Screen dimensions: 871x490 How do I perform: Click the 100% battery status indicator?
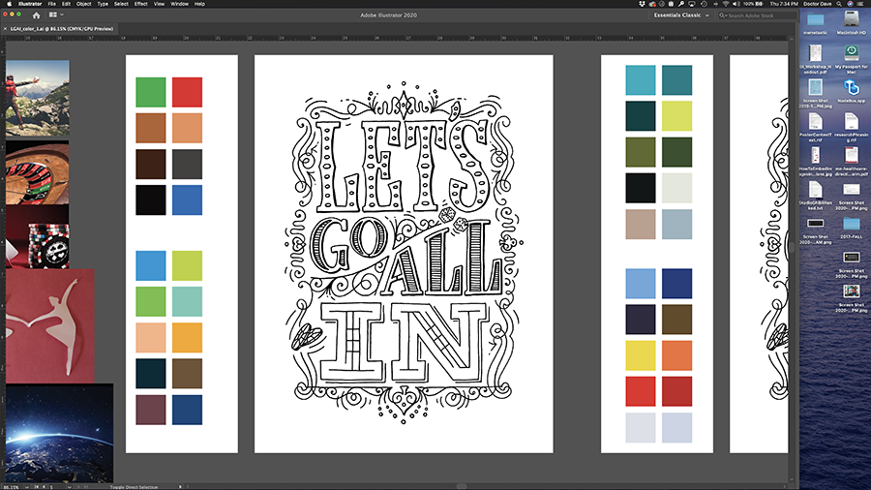[x=755, y=3]
